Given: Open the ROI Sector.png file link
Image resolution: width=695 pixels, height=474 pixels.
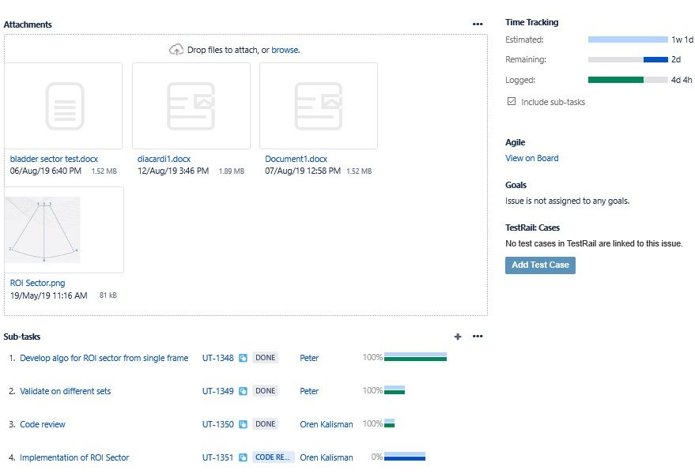Looking at the screenshot, I should pyautogui.click(x=38, y=283).
